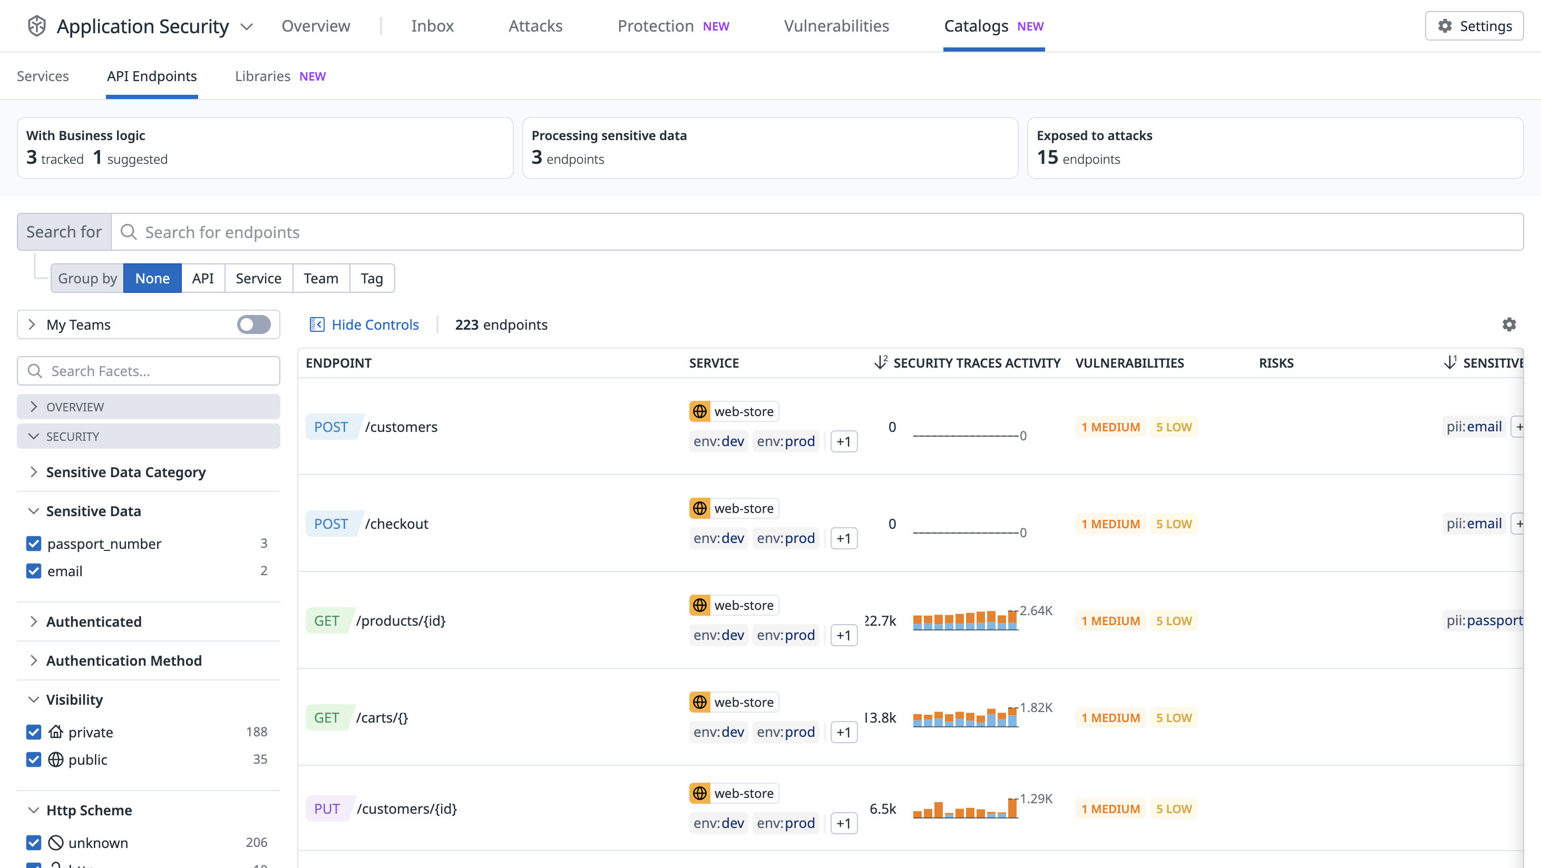Click the table column settings gear icon
The width and height of the screenshot is (1541, 868).
[x=1509, y=324]
